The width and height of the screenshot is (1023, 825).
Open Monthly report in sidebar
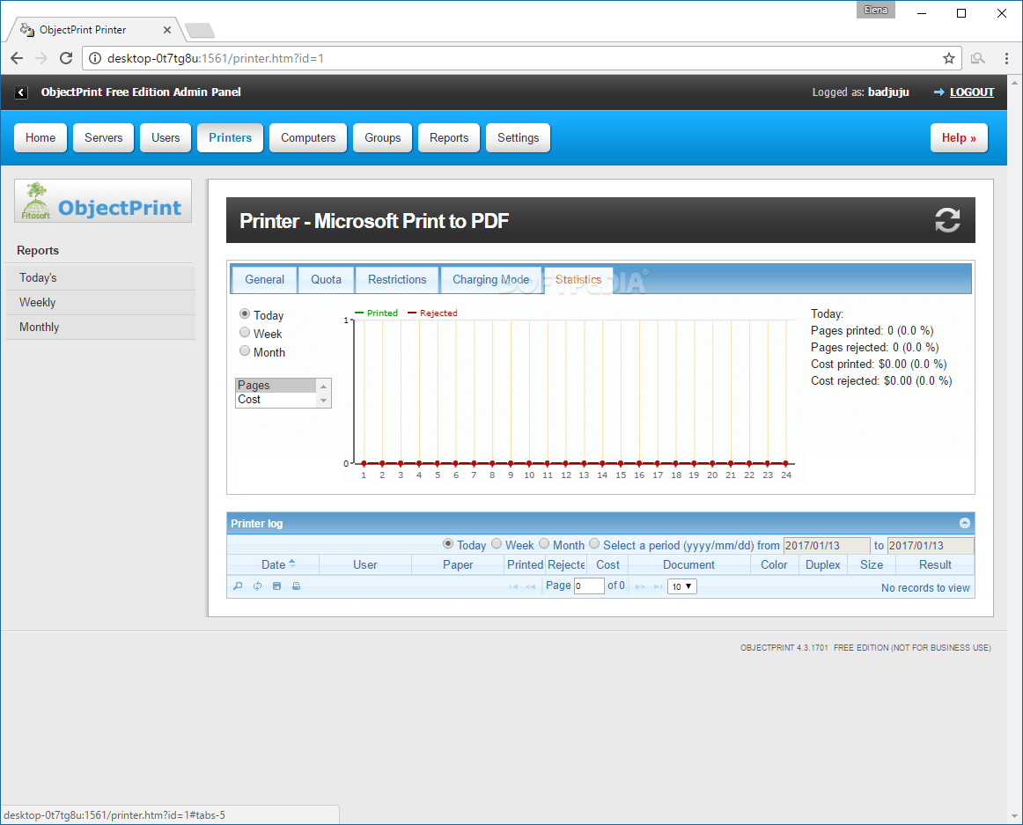pyautogui.click(x=101, y=327)
